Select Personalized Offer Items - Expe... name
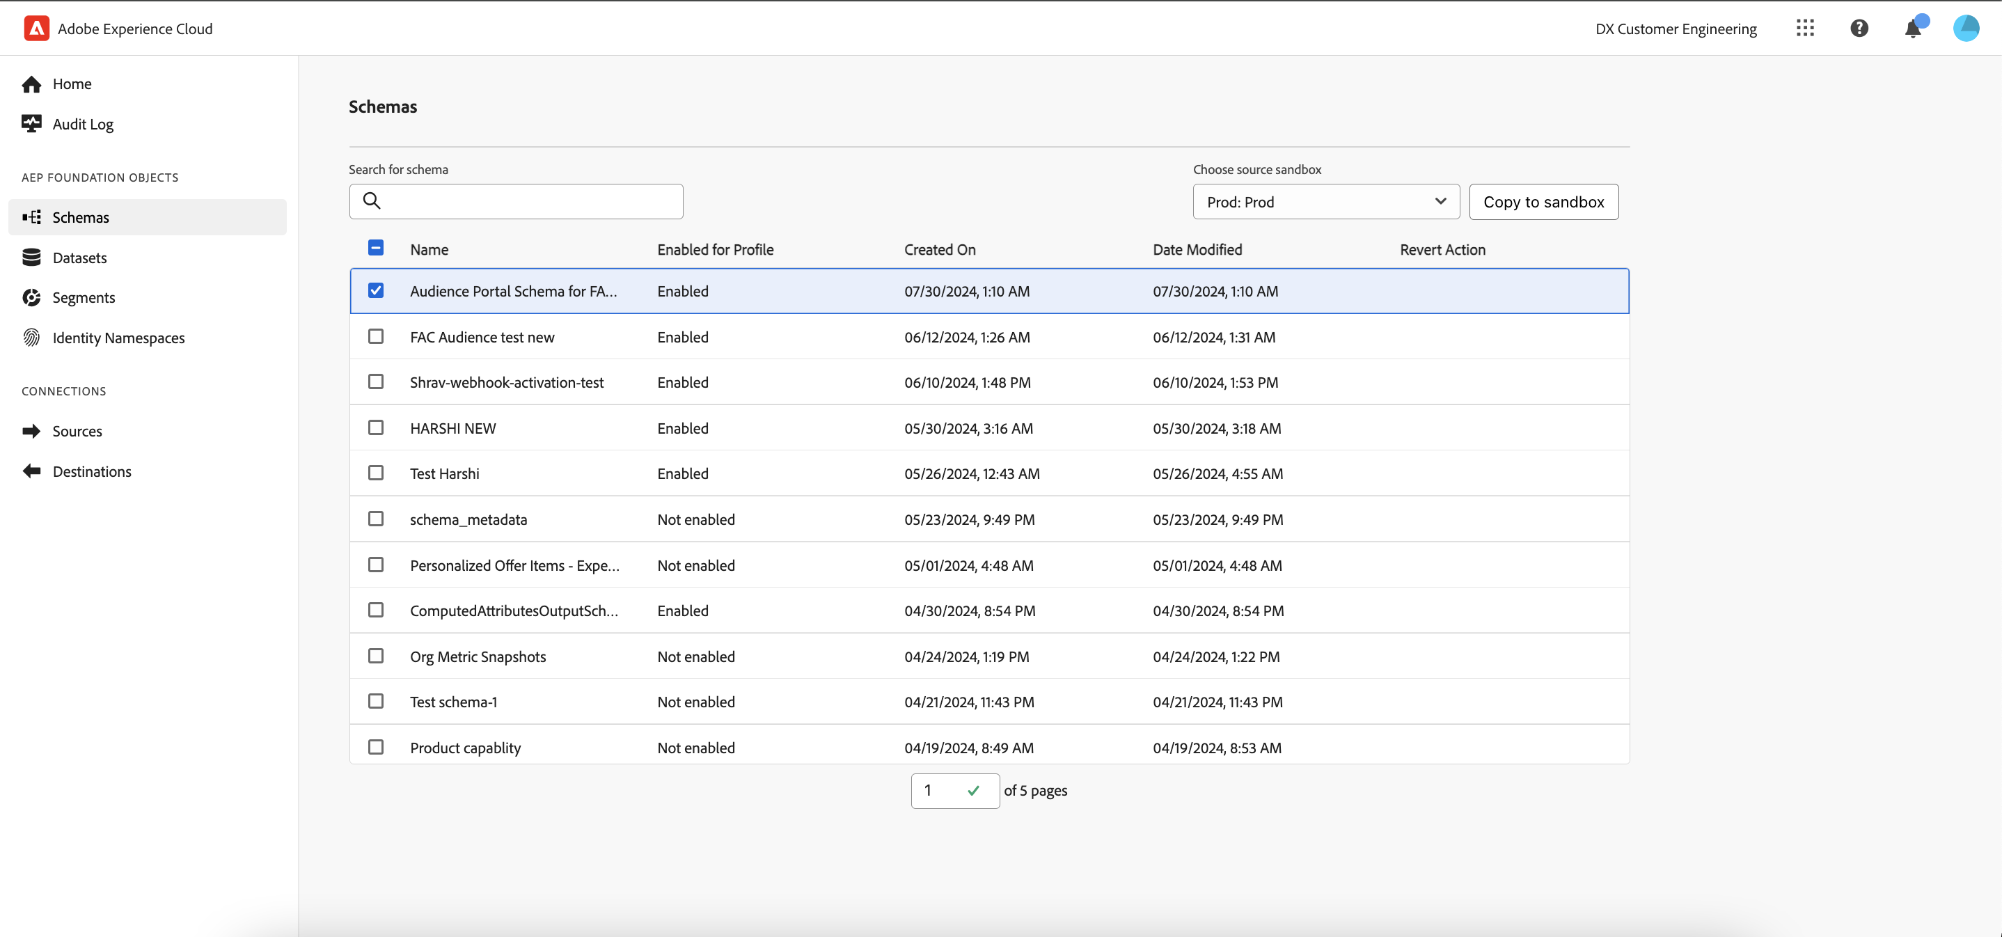2002x937 pixels. tap(514, 566)
